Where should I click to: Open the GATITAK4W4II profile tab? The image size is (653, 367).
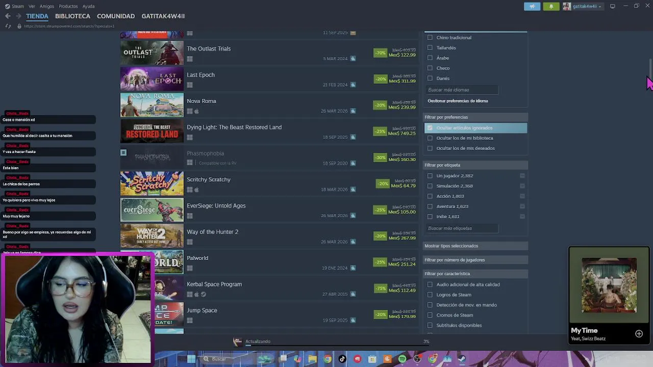163,16
